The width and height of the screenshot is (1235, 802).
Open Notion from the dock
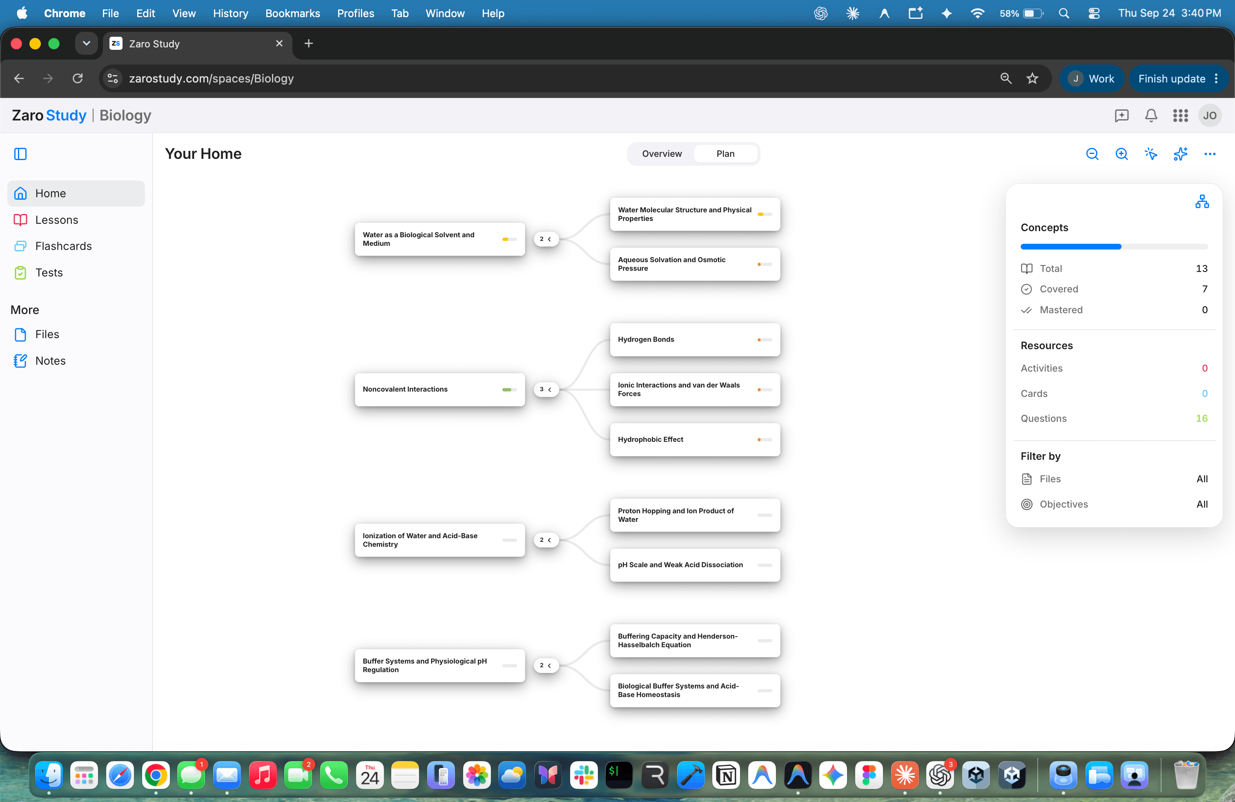[x=727, y=775]
